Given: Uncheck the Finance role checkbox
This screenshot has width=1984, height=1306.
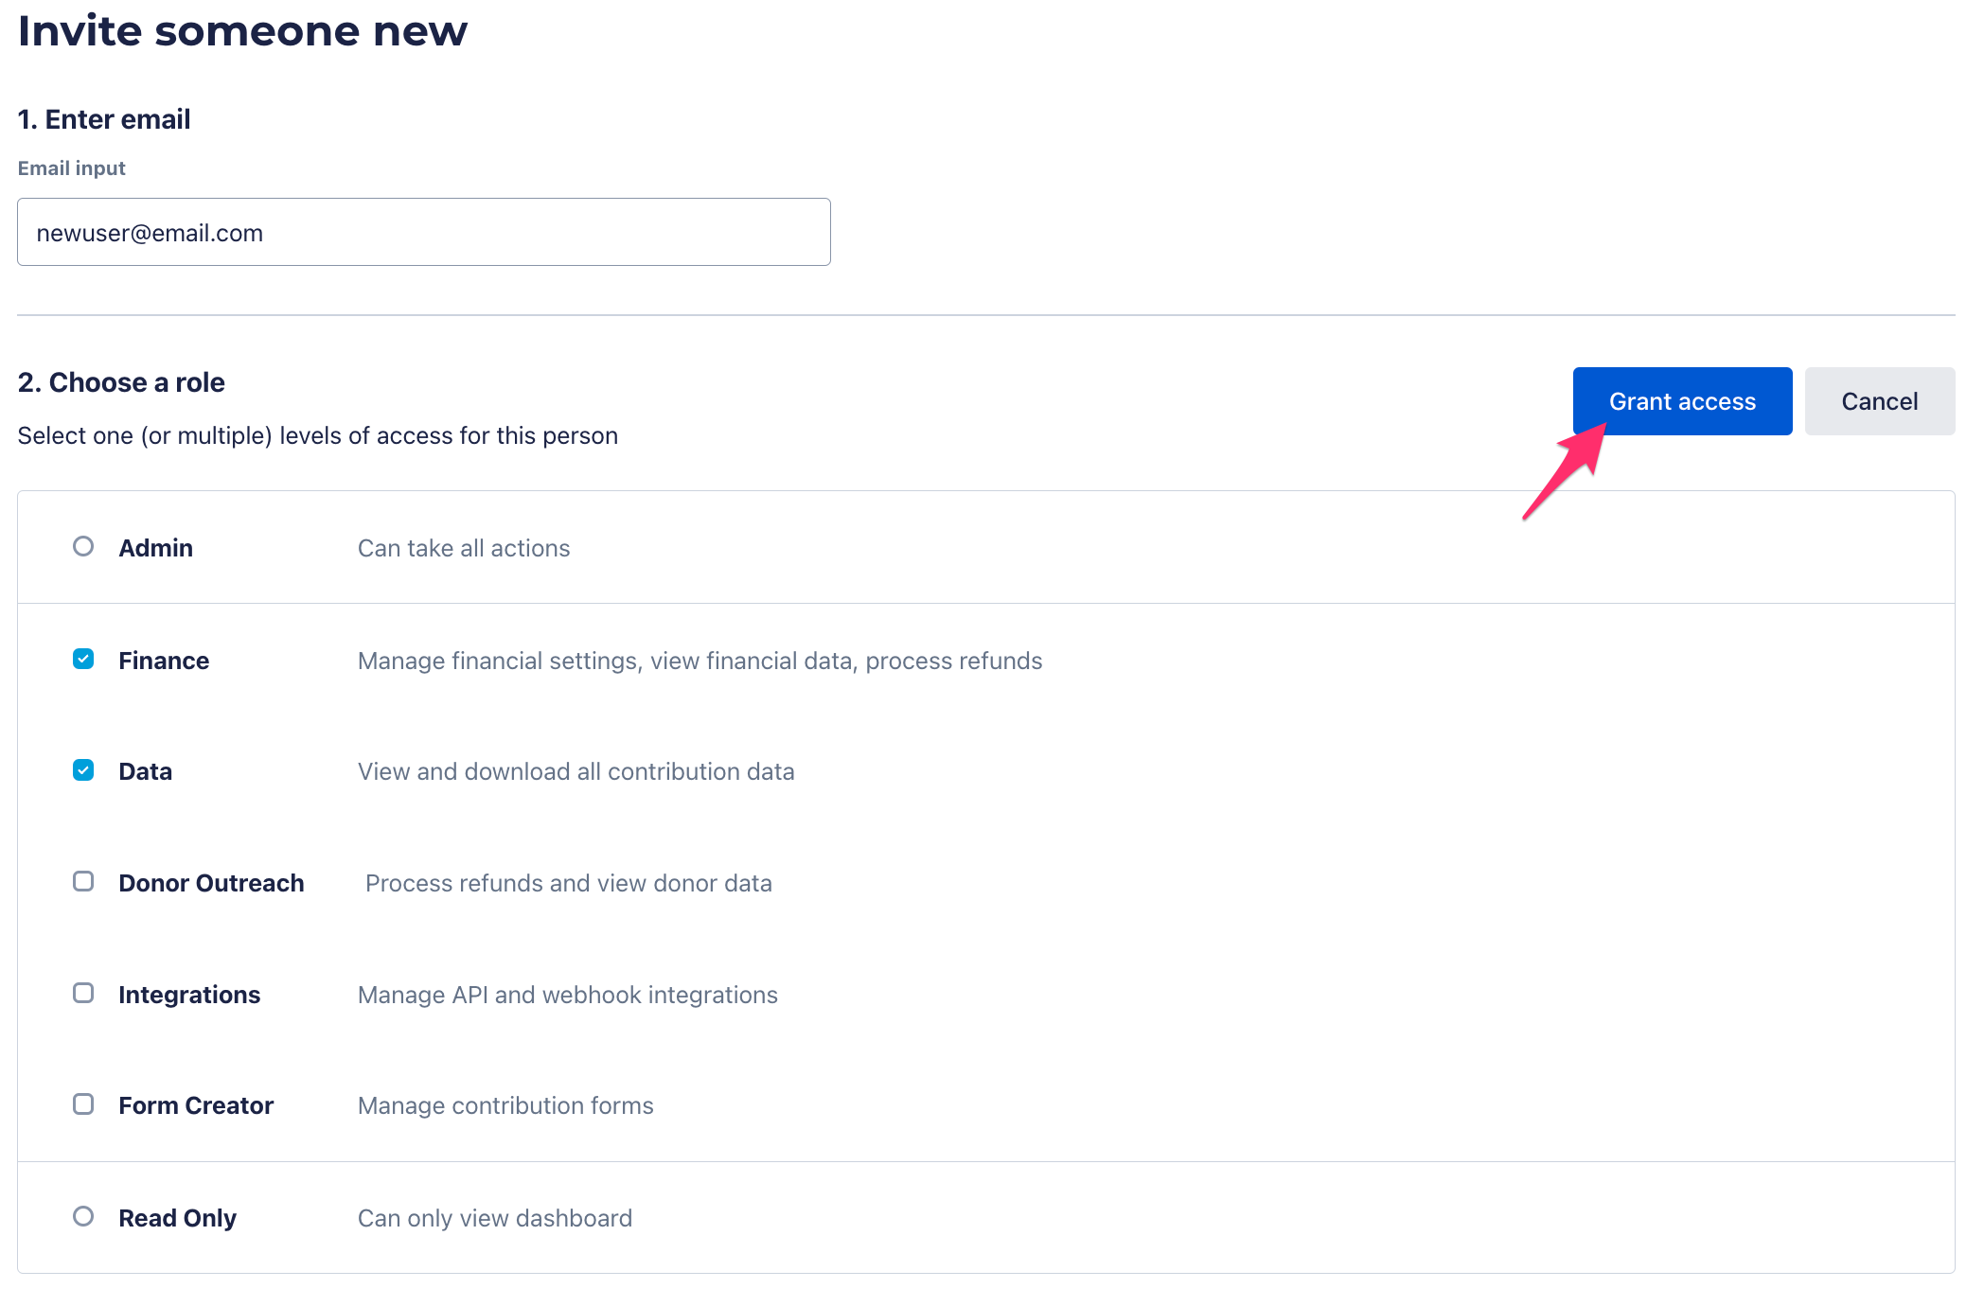Looking at the screenshot, I should click(x=83, y=660).
